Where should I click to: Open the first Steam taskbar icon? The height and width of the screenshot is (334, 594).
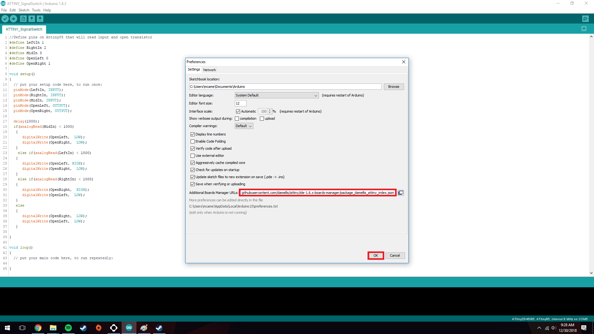(x=84, y=328)
